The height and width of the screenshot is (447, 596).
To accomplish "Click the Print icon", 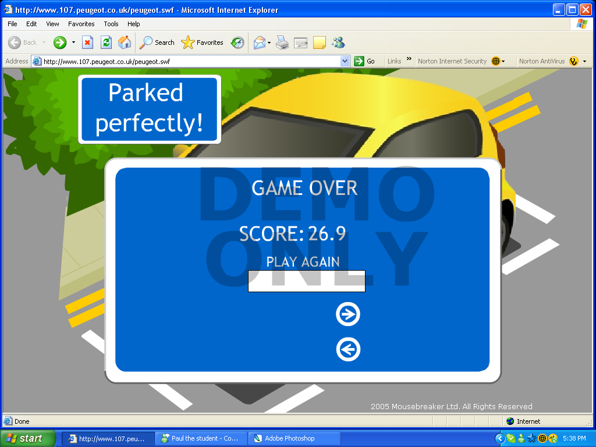I will pos(282,42).
